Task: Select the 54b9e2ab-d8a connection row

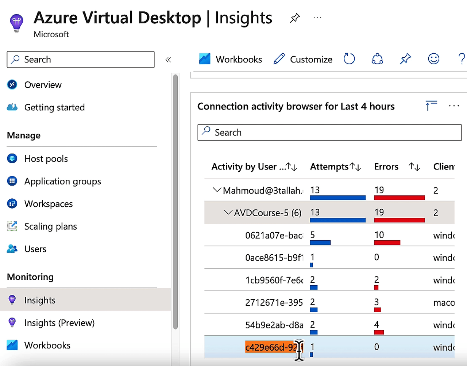Action: tap(329, 325)
